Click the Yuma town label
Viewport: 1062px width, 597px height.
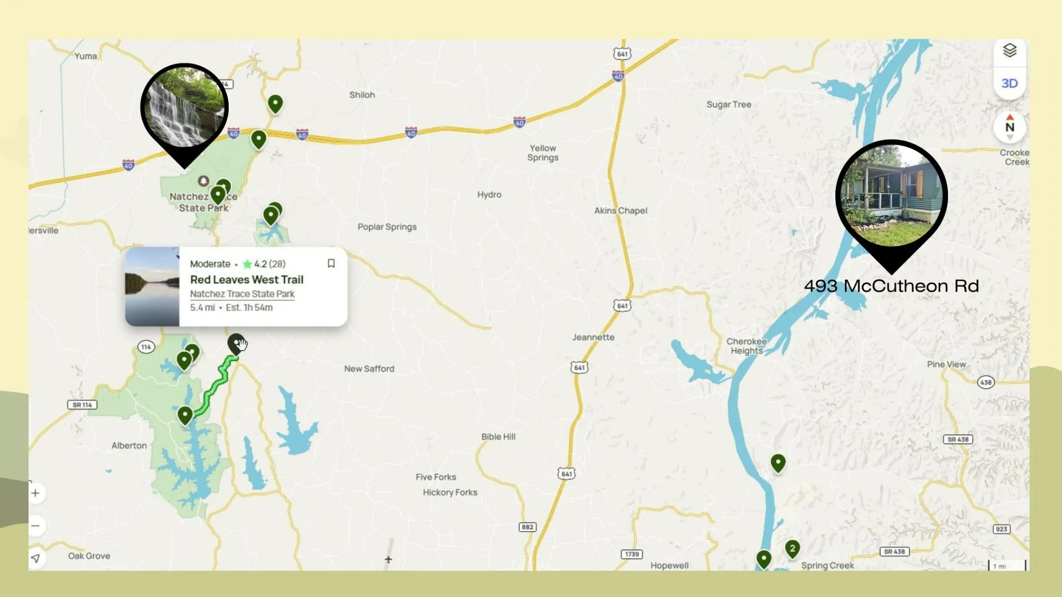coord(86,56)
